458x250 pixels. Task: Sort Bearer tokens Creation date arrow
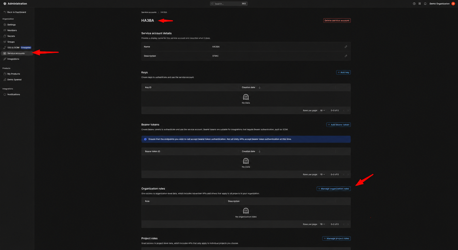click(x=260, y=151)
